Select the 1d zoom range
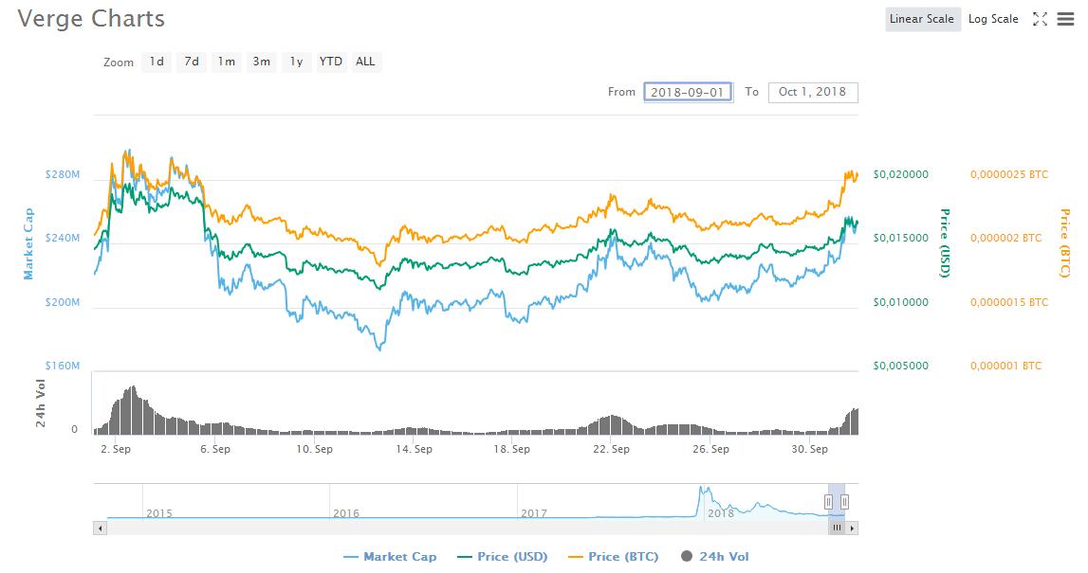 click(157, 62)
